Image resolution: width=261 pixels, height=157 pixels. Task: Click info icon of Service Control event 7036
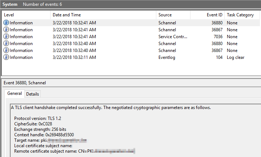(x=6, y=37)
